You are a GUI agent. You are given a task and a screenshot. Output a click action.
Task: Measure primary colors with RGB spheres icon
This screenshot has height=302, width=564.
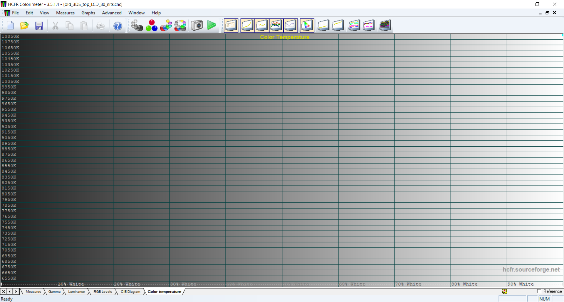(x=152, y=26)
